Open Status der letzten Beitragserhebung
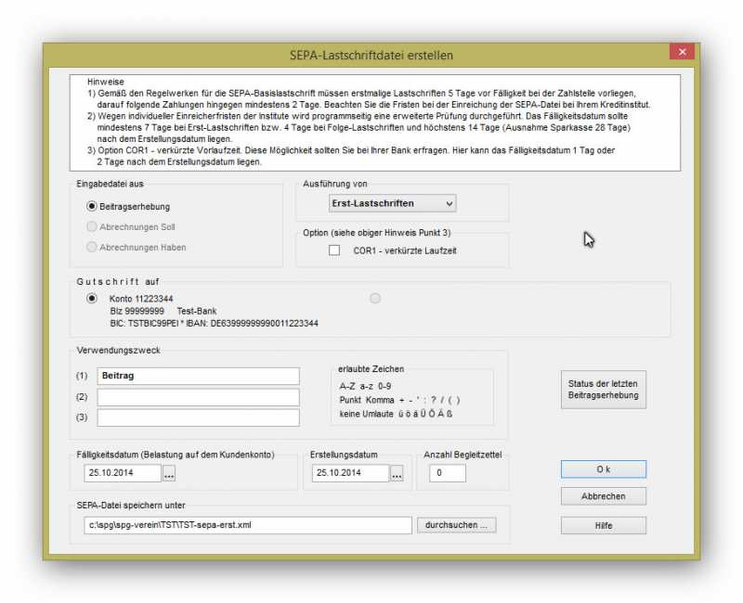This screenshot has width=743, height=603. coord(603,390)
